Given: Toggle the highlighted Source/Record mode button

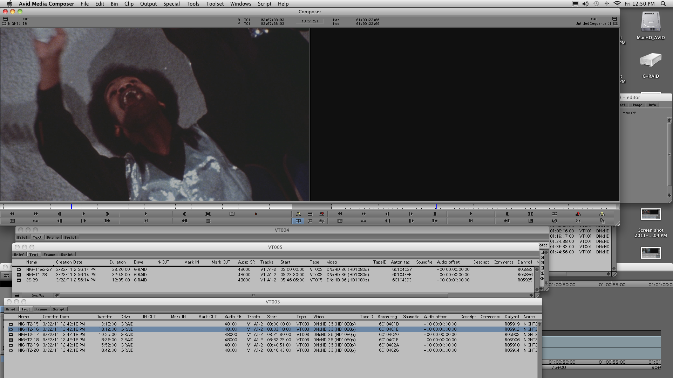Looking at the screenshot, I should [x=298, y=221].
